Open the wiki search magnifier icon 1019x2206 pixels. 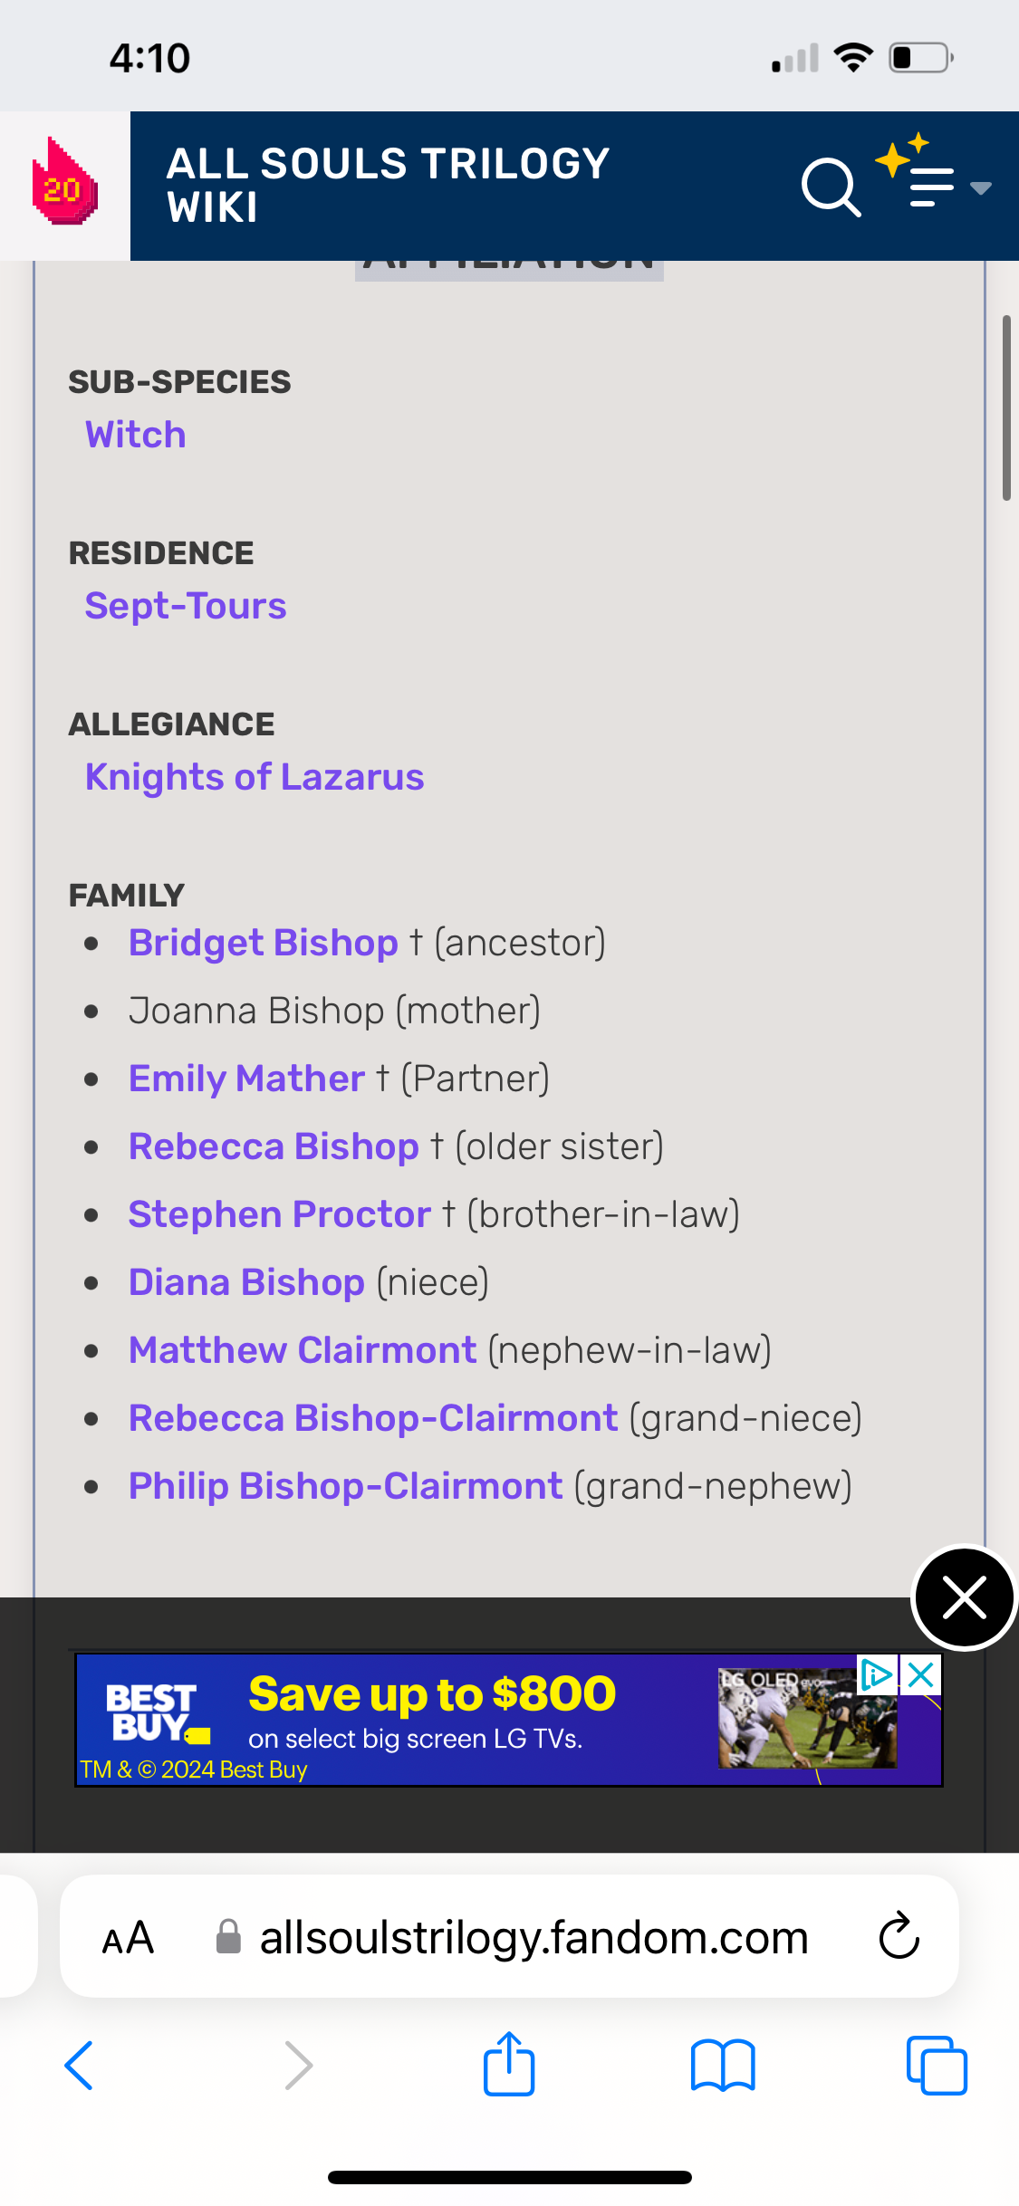tap(830, 187)
